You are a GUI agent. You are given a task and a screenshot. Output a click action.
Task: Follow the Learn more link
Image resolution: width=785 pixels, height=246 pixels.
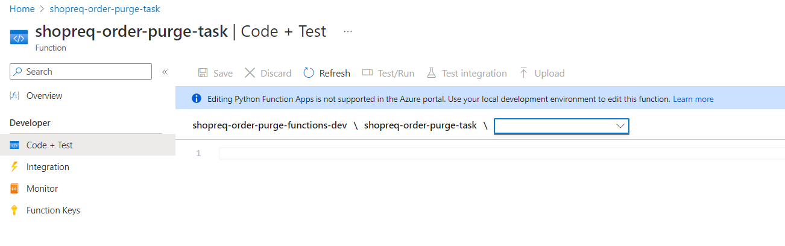coord(693,99)
